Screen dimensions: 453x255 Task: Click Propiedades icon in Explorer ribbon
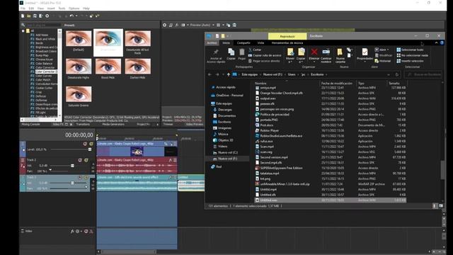pos(365,52)
